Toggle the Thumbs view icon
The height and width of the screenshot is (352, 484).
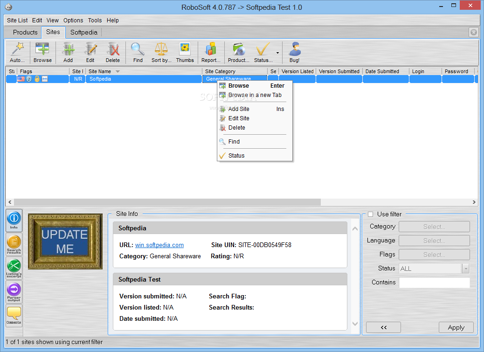[185, 52]
